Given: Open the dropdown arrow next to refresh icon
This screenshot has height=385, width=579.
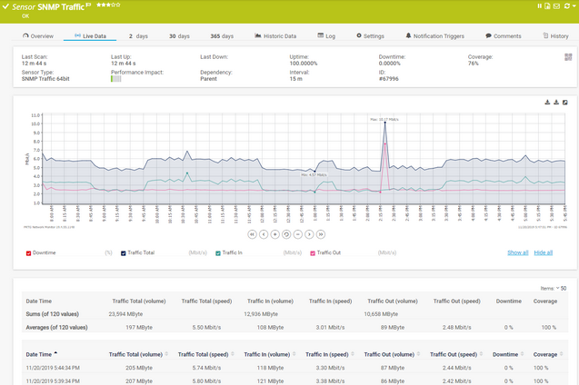Looking at the screenshot, I should 574,6.
